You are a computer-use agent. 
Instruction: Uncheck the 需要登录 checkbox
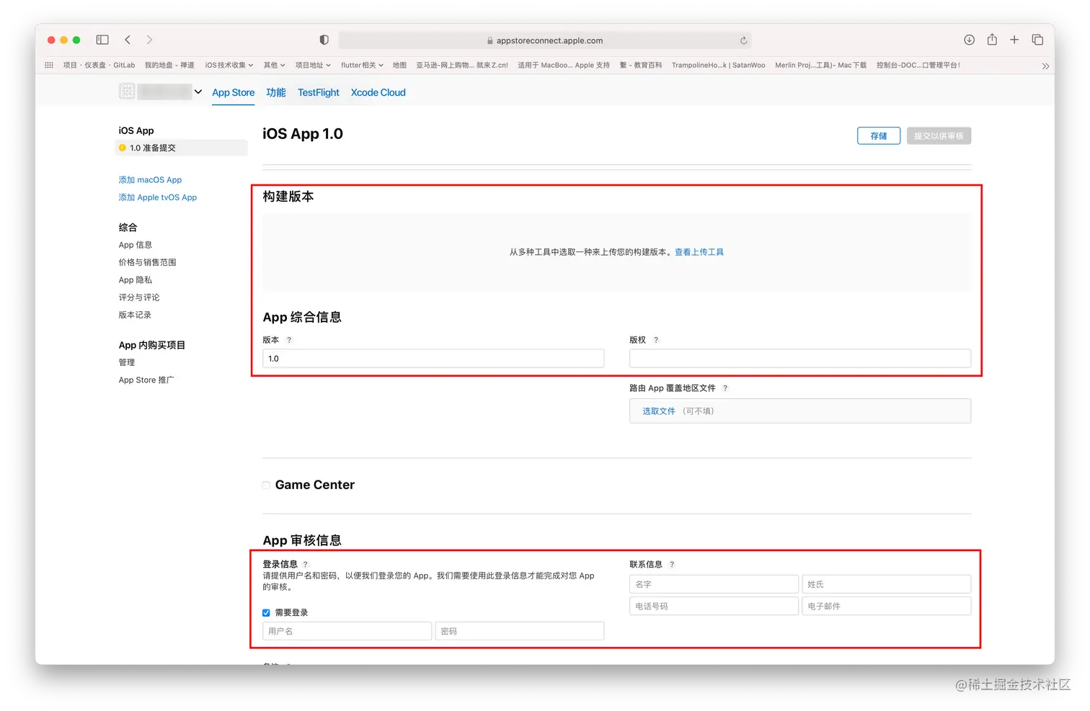[266, 613]
